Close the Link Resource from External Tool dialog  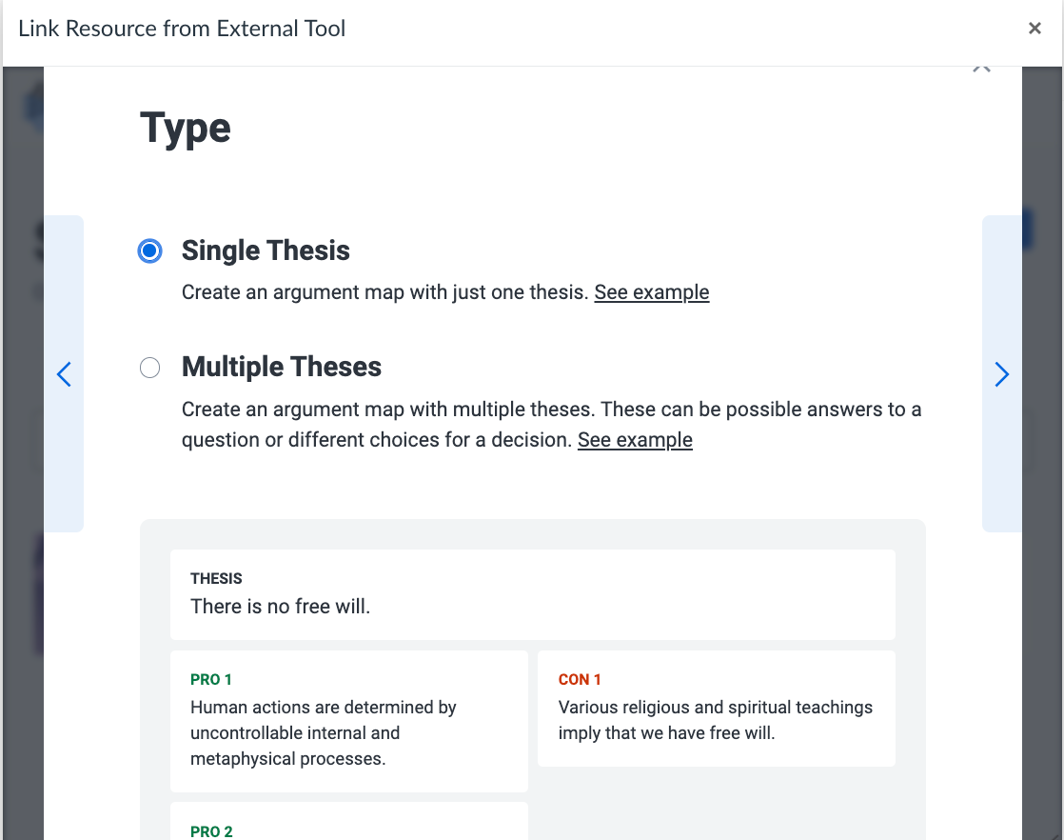tap(1034, 29)
